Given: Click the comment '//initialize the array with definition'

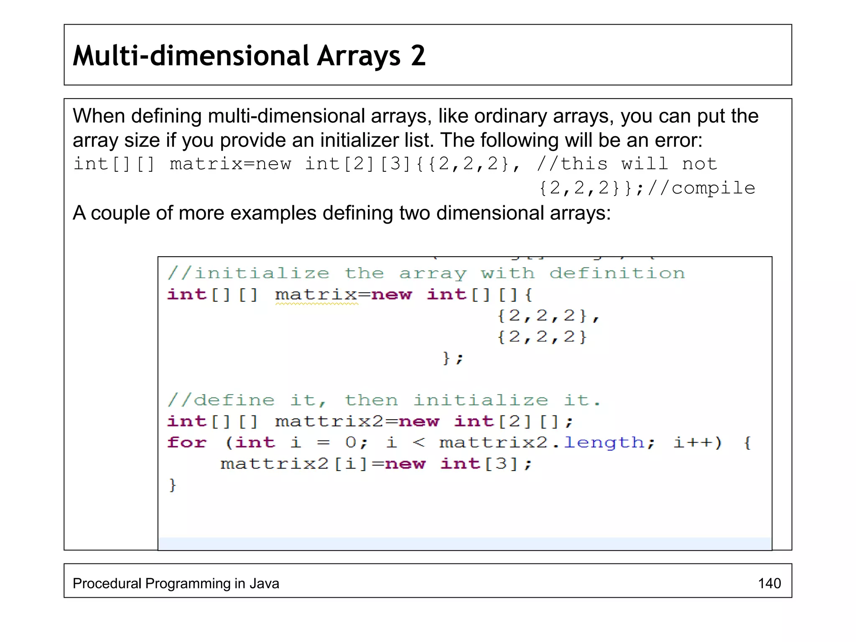Looking at the screenshot, I should [x=426, y=273].
